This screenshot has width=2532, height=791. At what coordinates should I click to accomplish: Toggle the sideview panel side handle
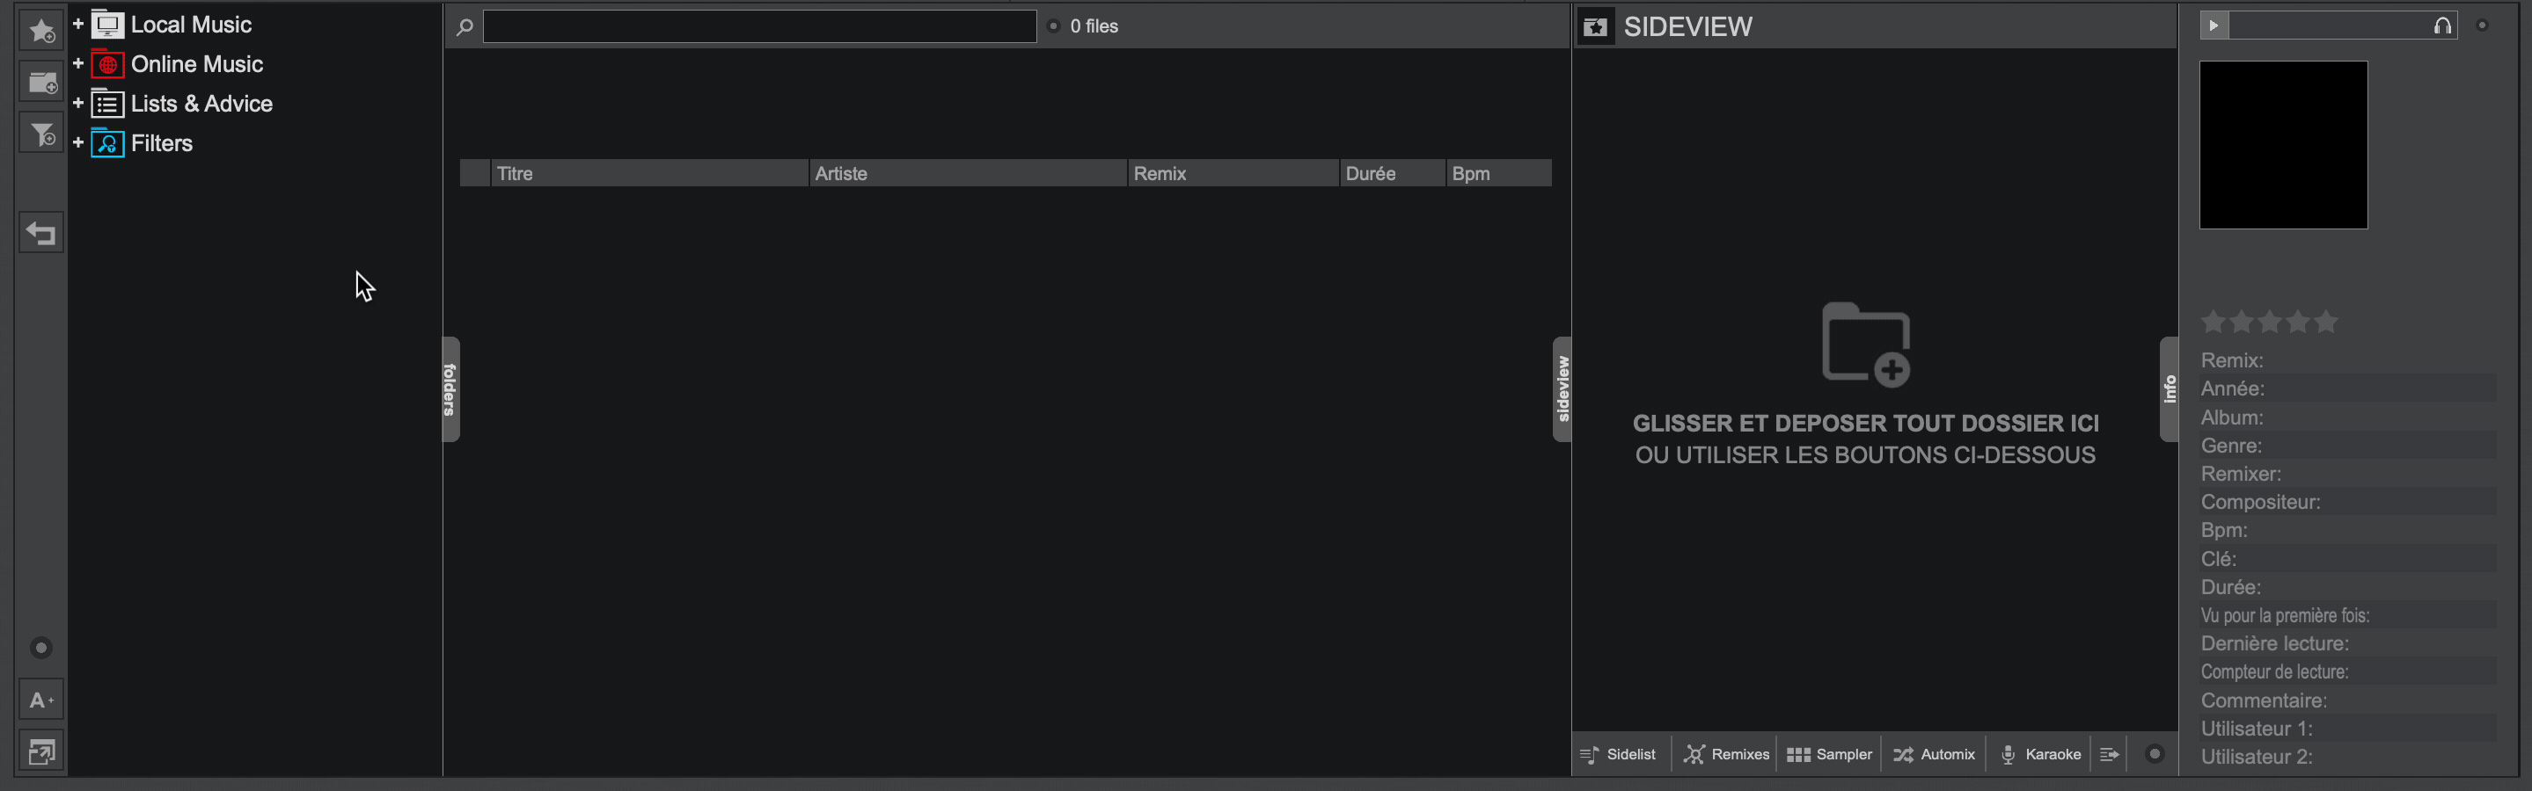click(x=1562, y=389)
